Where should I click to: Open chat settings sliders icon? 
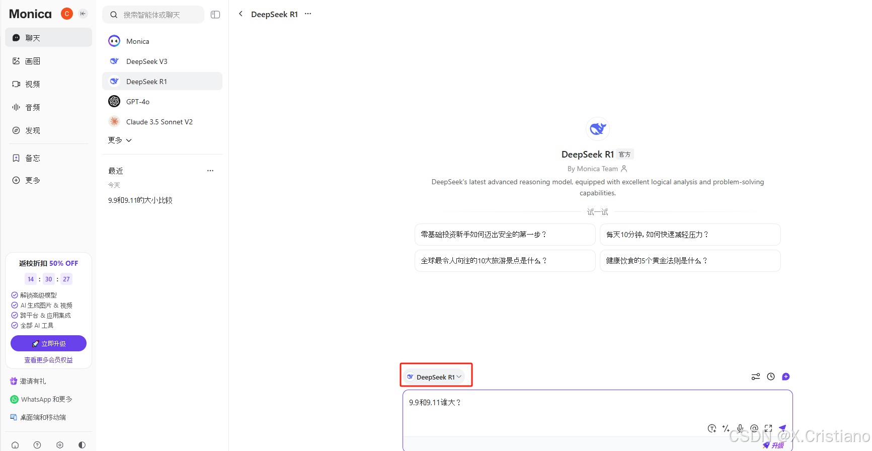[756, 377]
